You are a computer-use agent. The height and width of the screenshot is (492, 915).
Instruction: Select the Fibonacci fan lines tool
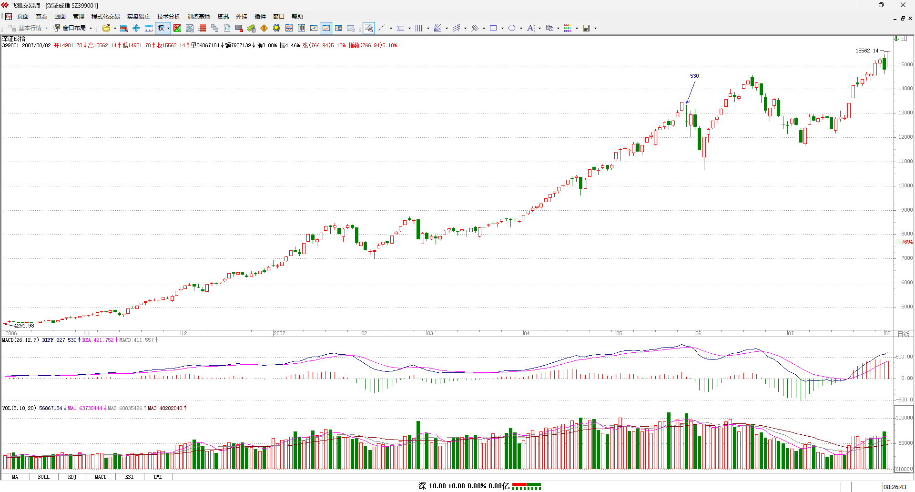pos(438,28)
